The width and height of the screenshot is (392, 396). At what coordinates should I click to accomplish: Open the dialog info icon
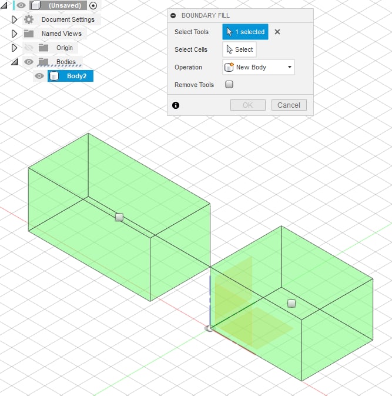tap(176, 105)
